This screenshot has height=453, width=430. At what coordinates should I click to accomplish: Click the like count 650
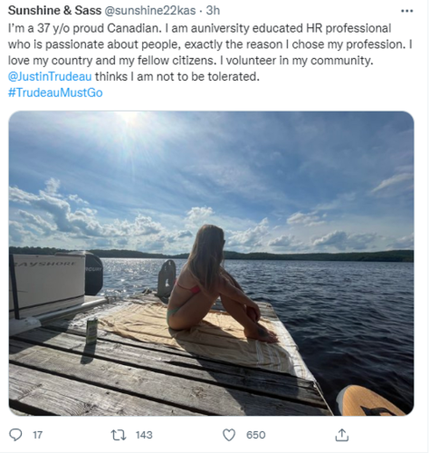point(255,435)
